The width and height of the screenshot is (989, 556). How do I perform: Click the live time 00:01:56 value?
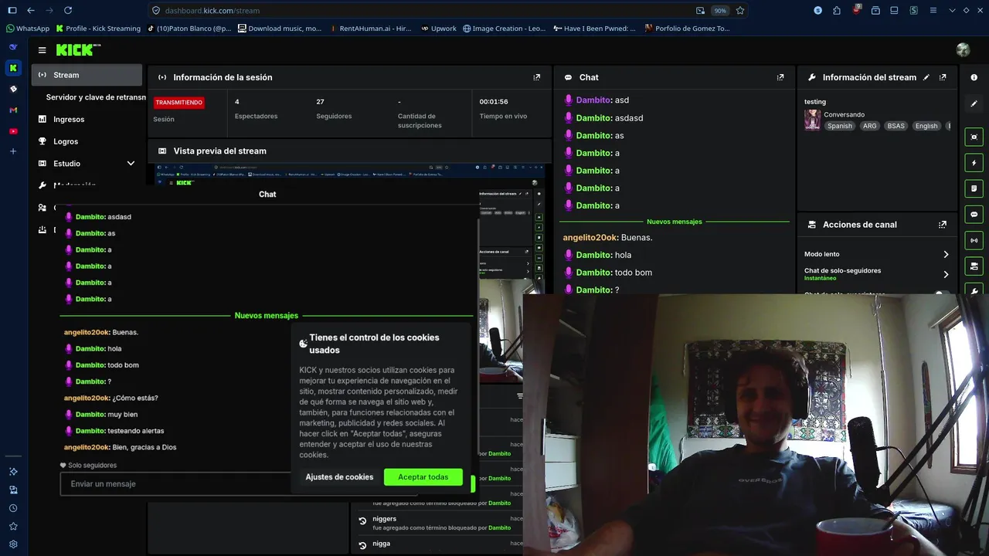[x=494, y=102]
